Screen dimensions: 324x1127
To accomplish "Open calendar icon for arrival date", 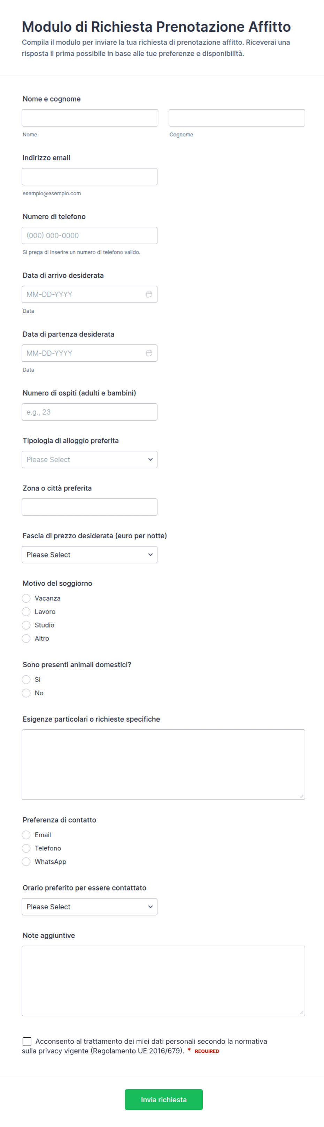I will tap(149, 294).
